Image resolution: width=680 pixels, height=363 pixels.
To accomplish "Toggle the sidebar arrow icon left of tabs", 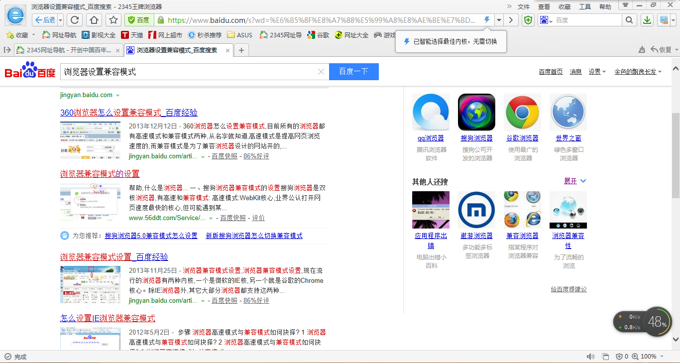I will click(7, 50).
